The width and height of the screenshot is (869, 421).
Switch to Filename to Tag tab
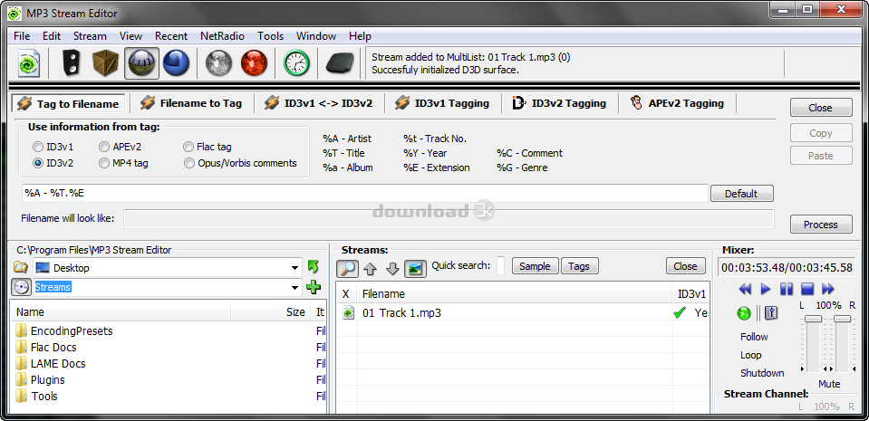tap(191, 103)
